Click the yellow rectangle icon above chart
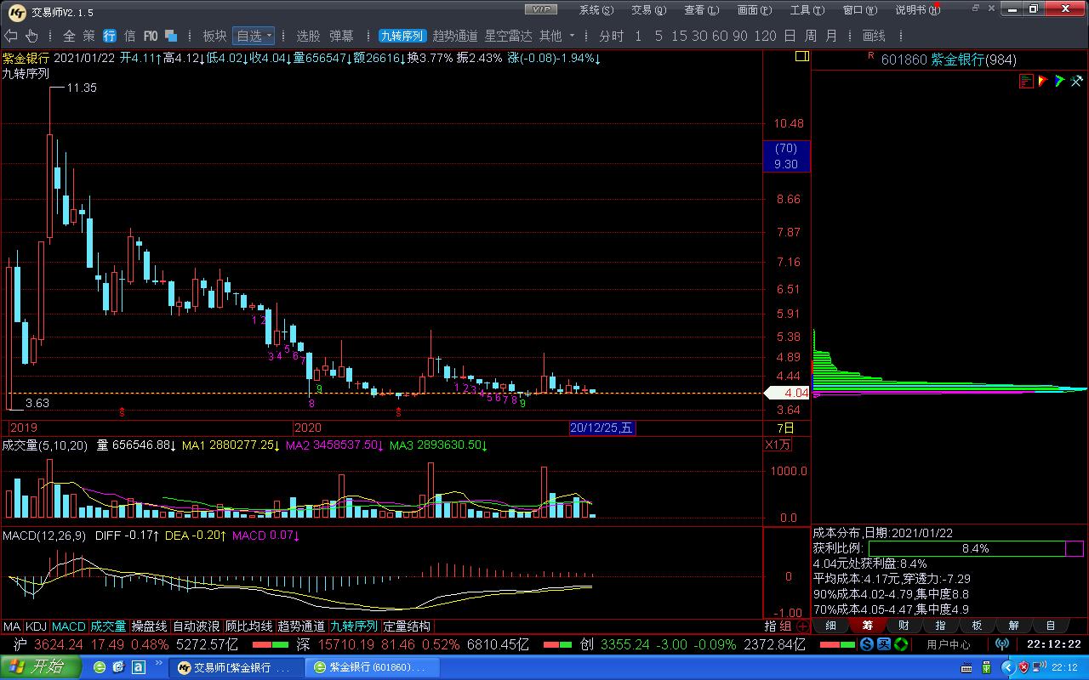1089x680 pixels. [801, 56]
